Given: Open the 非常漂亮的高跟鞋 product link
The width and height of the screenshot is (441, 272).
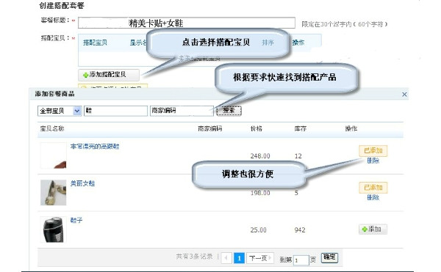Looking at the screenshot, I should click(x=95, y=146).
